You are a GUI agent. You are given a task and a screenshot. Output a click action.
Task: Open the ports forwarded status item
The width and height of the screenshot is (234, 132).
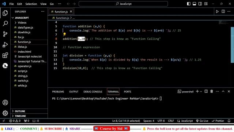27,121
